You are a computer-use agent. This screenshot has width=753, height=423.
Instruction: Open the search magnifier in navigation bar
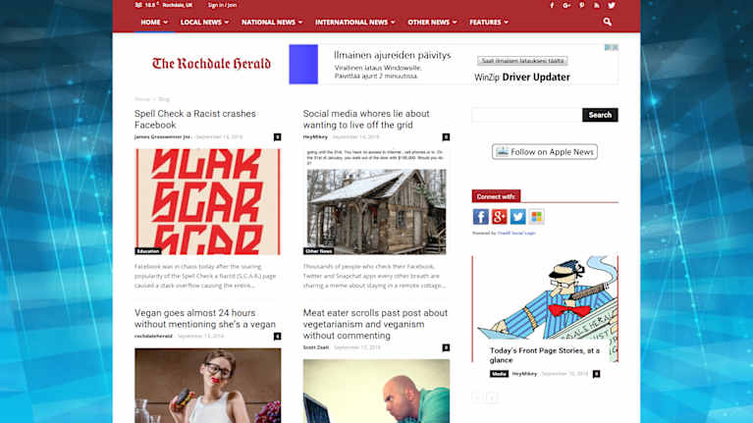pyautogui.click(x=608, y=22)
